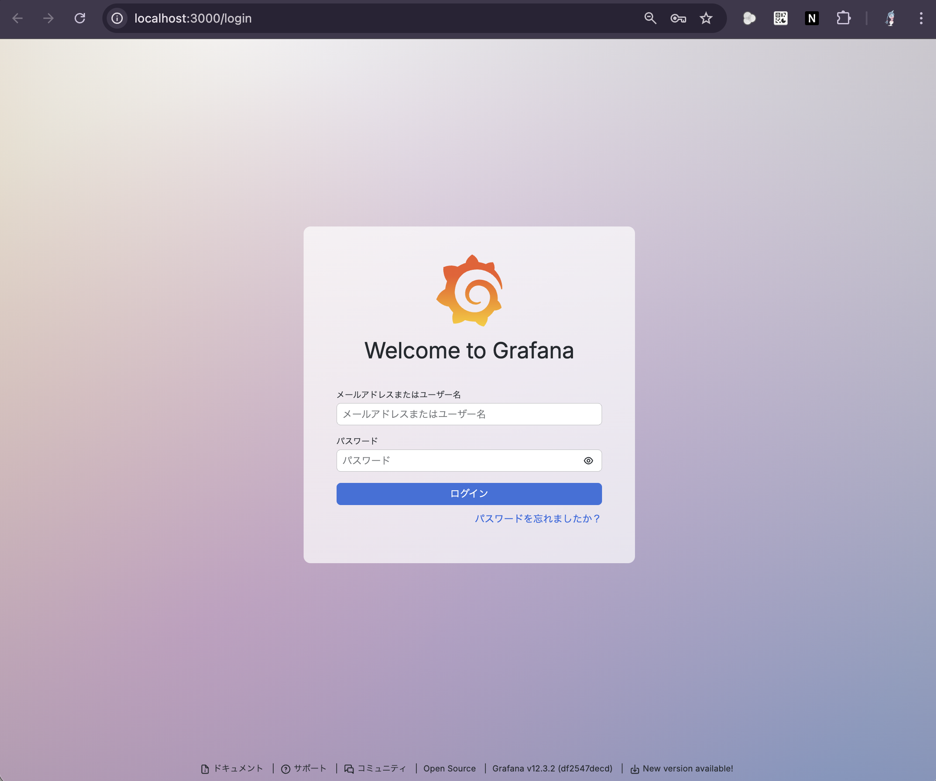Reload the page with the refresh icon

click(x=80, y=18)
